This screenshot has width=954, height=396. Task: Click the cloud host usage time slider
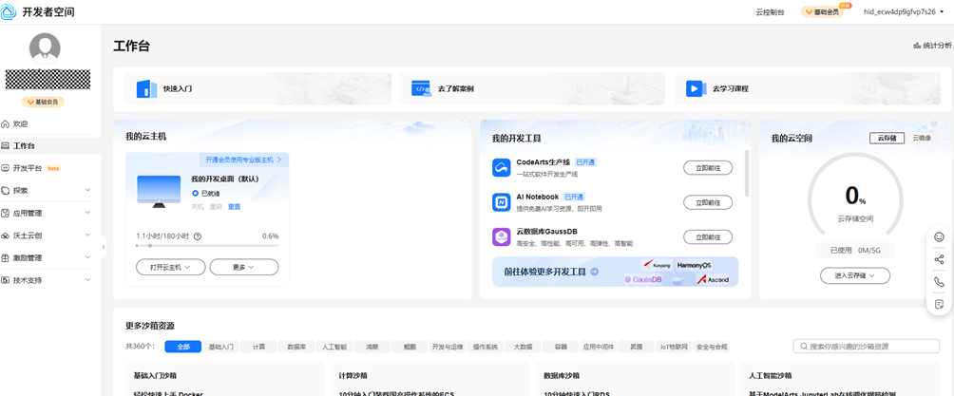(x=207, y=246)
